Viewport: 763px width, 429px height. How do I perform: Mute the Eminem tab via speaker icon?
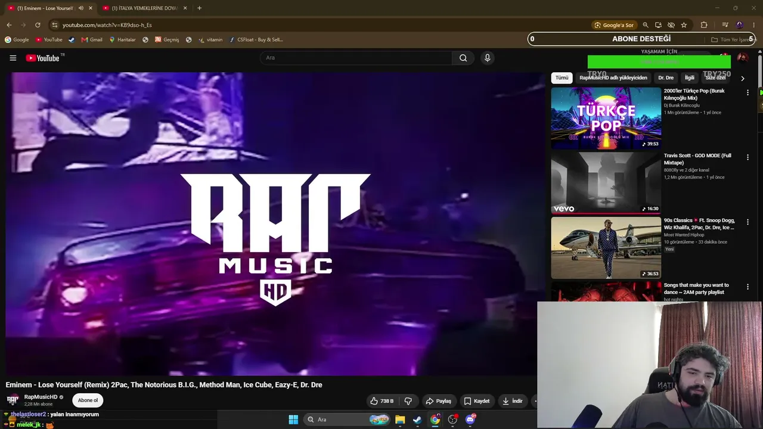81,8
